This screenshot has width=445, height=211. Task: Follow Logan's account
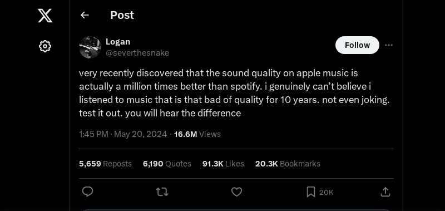pyautogui.click(x=357, y=45)
